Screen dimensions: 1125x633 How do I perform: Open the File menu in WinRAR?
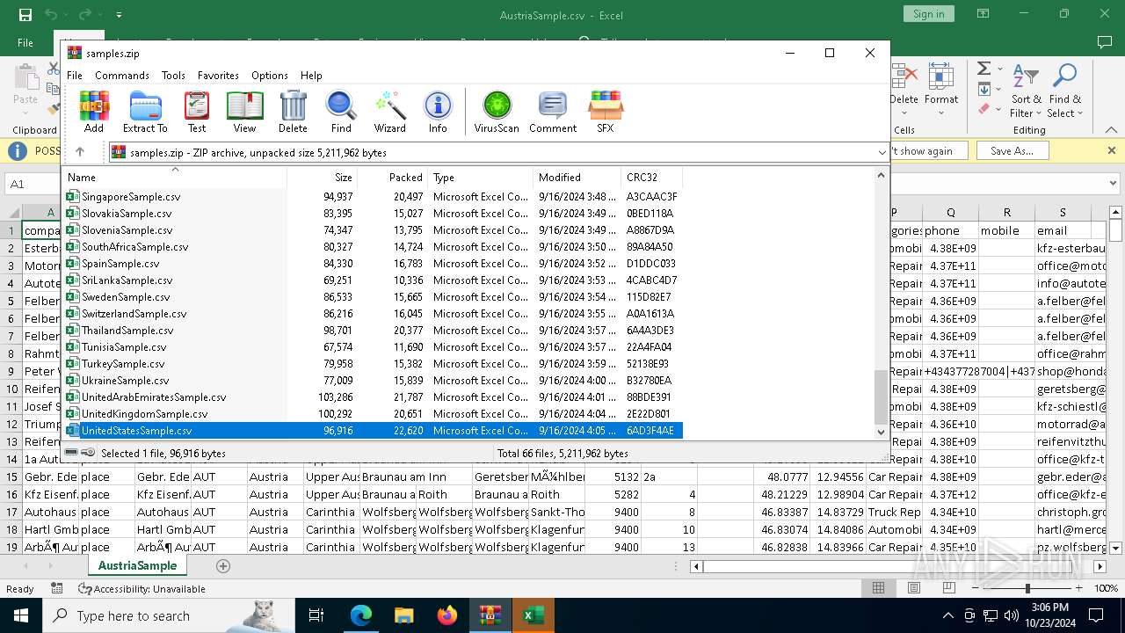75,76
